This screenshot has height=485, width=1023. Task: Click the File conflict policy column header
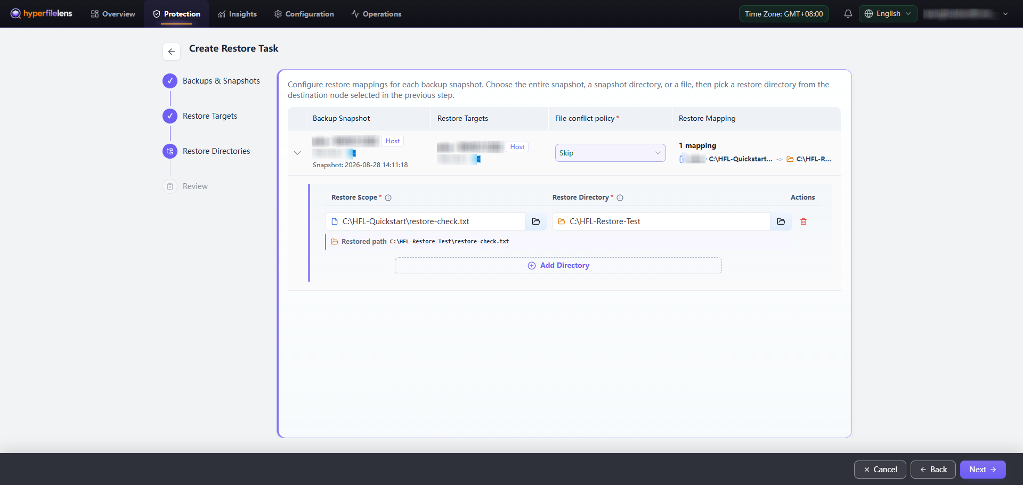[585, 119]
